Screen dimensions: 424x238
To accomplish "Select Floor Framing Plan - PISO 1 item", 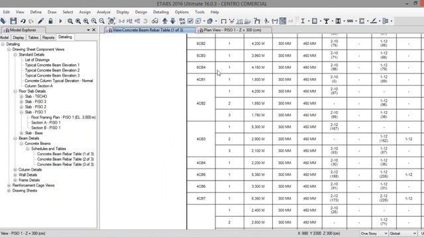I will (x=64, y=118).
